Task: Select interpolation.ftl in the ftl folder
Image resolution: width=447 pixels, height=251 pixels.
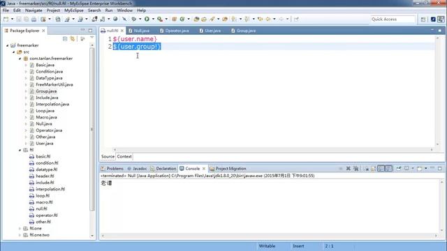Action: [50, 189]
